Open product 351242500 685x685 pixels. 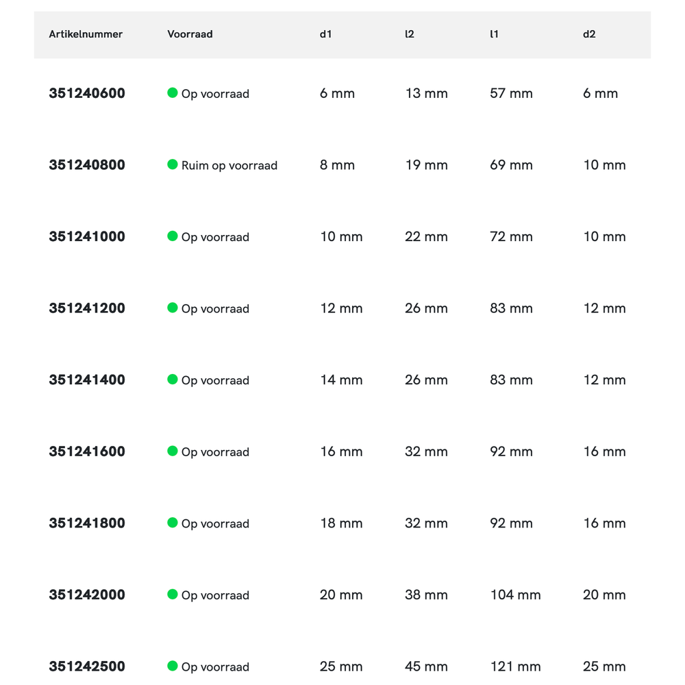pos(87,667)
